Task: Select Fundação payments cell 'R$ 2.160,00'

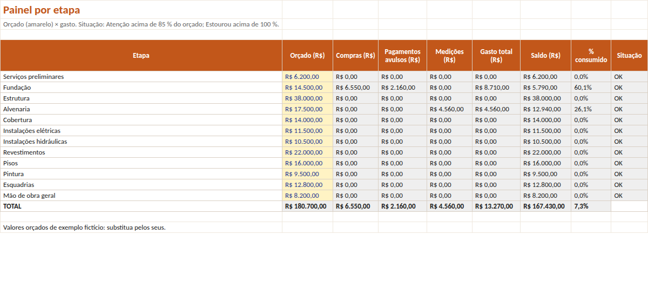Action: coord(402,88)
